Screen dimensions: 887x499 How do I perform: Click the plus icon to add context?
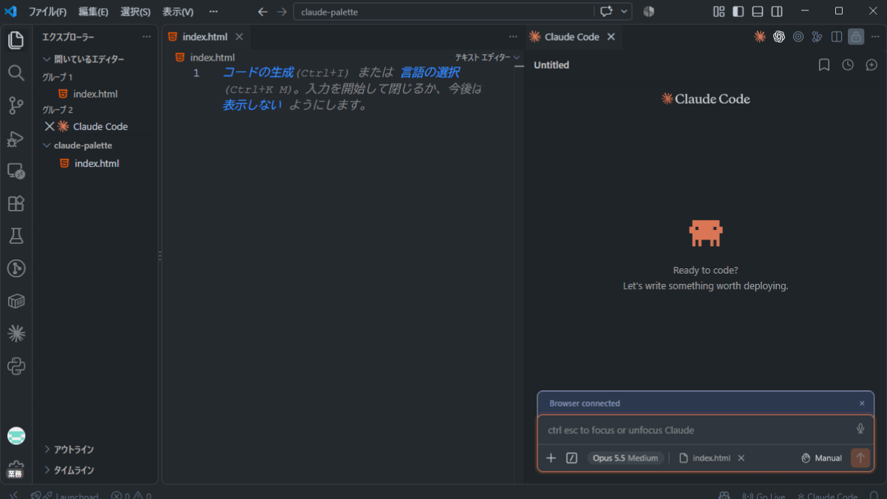coord(551,458)
